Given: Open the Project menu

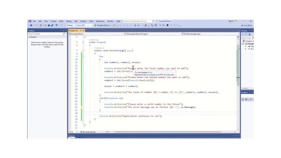Looking at the screenshot, I should point(54,21).
